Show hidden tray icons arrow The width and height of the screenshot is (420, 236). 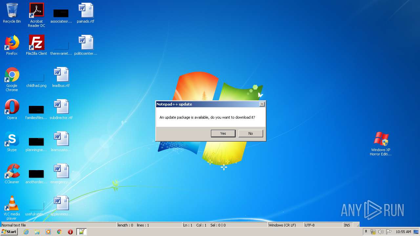[x=366, y=232]
